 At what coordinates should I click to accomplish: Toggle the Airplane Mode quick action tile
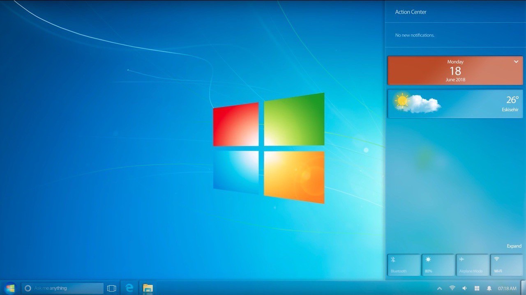473,265
